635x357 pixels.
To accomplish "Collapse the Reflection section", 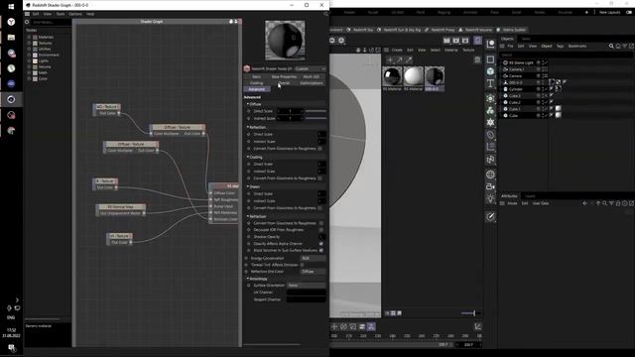I will [248, 127].
